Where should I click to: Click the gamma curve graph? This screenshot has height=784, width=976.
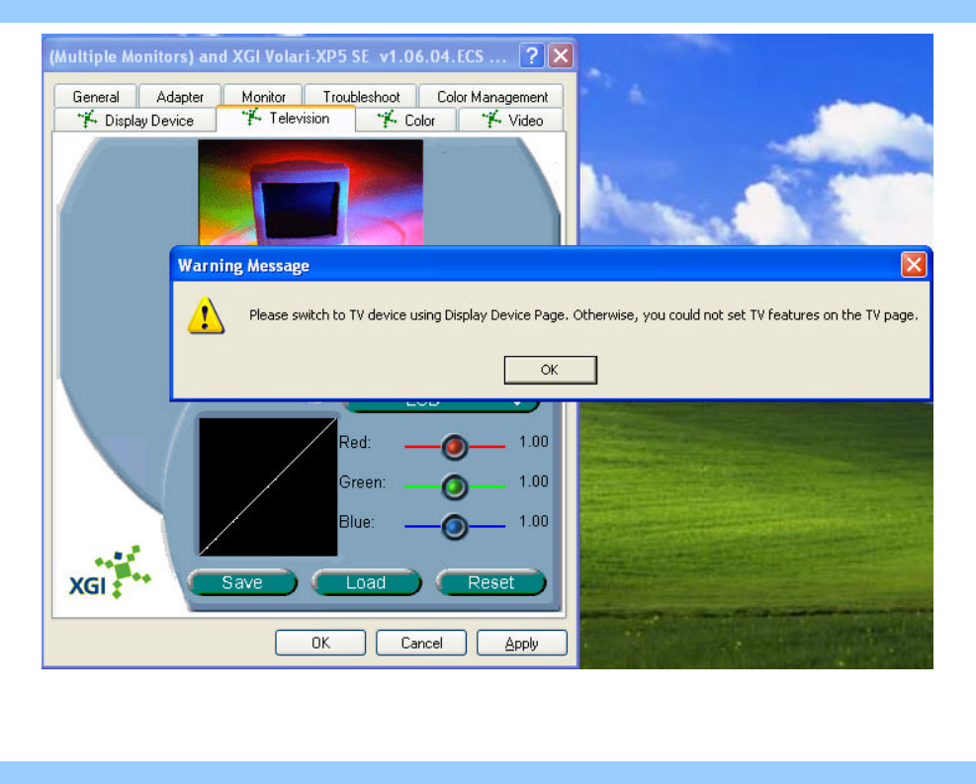coord(268,486)
